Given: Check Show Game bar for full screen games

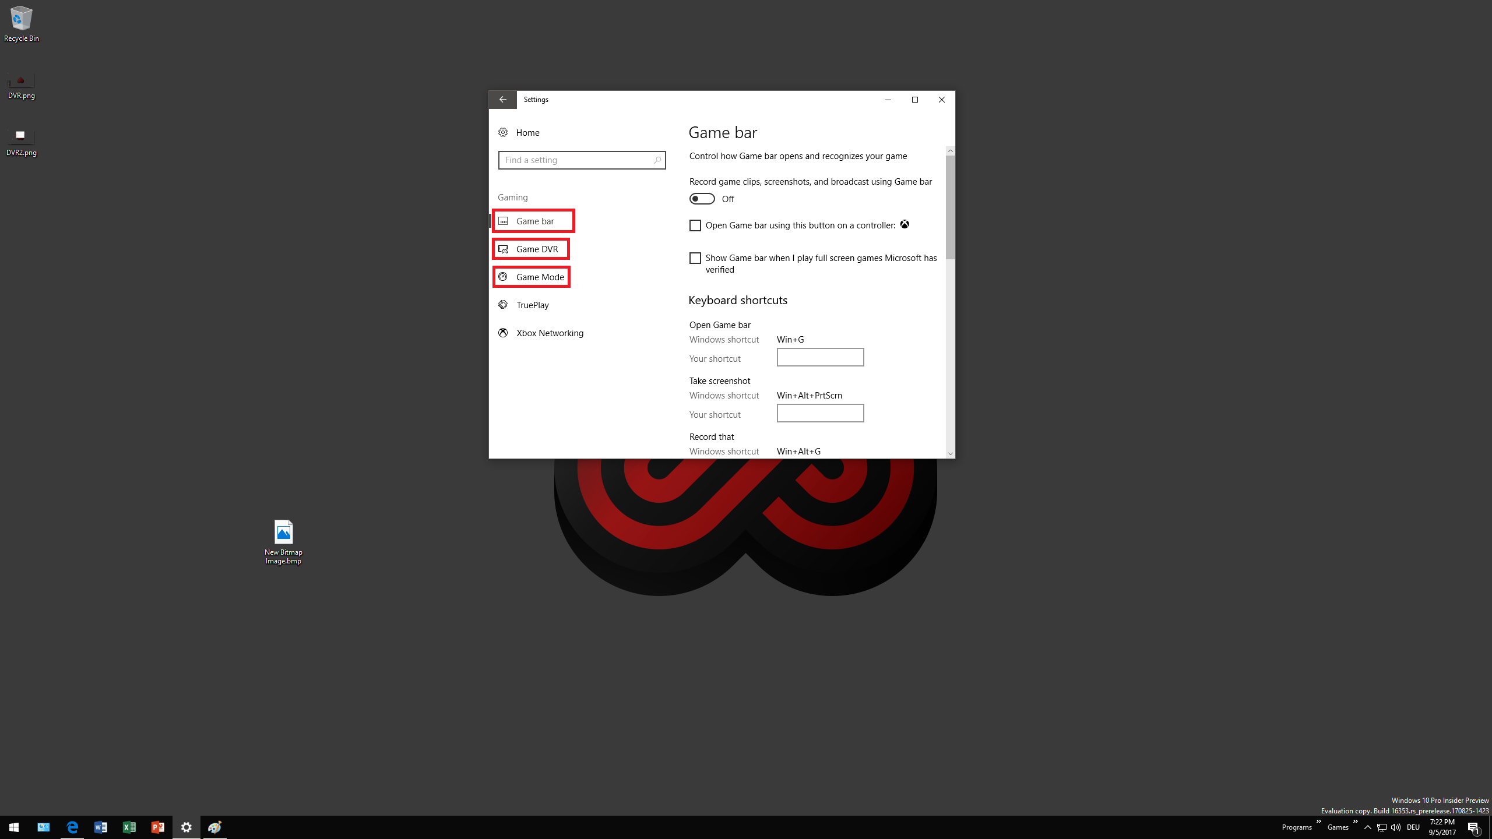Looking at the screenshot, I should [x=695, y=258].
